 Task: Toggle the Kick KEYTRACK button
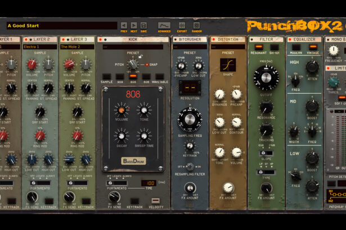pos(134,201)
